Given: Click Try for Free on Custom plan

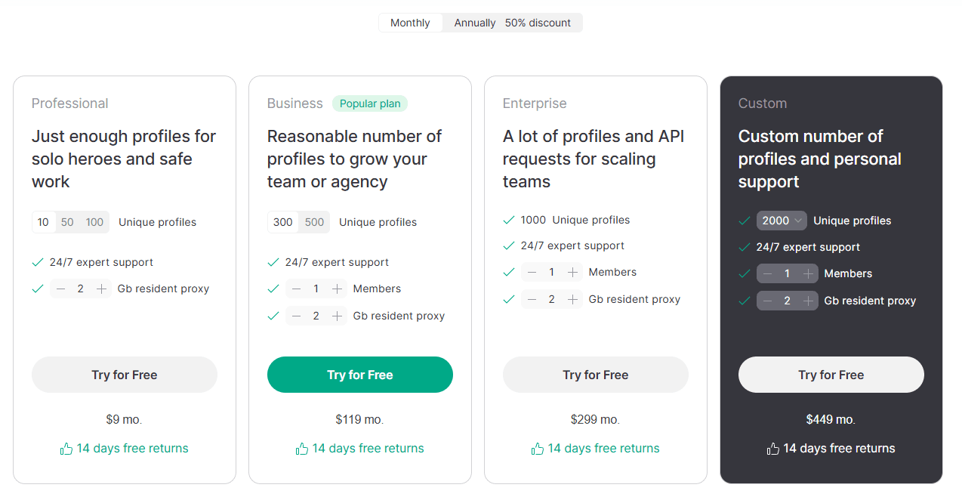Looking at the screenshot, I should (x=831, y=375).
